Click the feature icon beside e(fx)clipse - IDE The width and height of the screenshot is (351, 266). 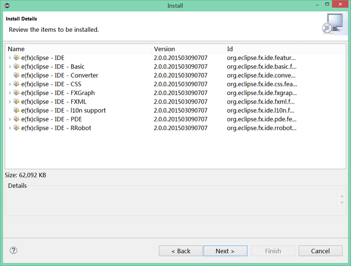pos(16,58)
